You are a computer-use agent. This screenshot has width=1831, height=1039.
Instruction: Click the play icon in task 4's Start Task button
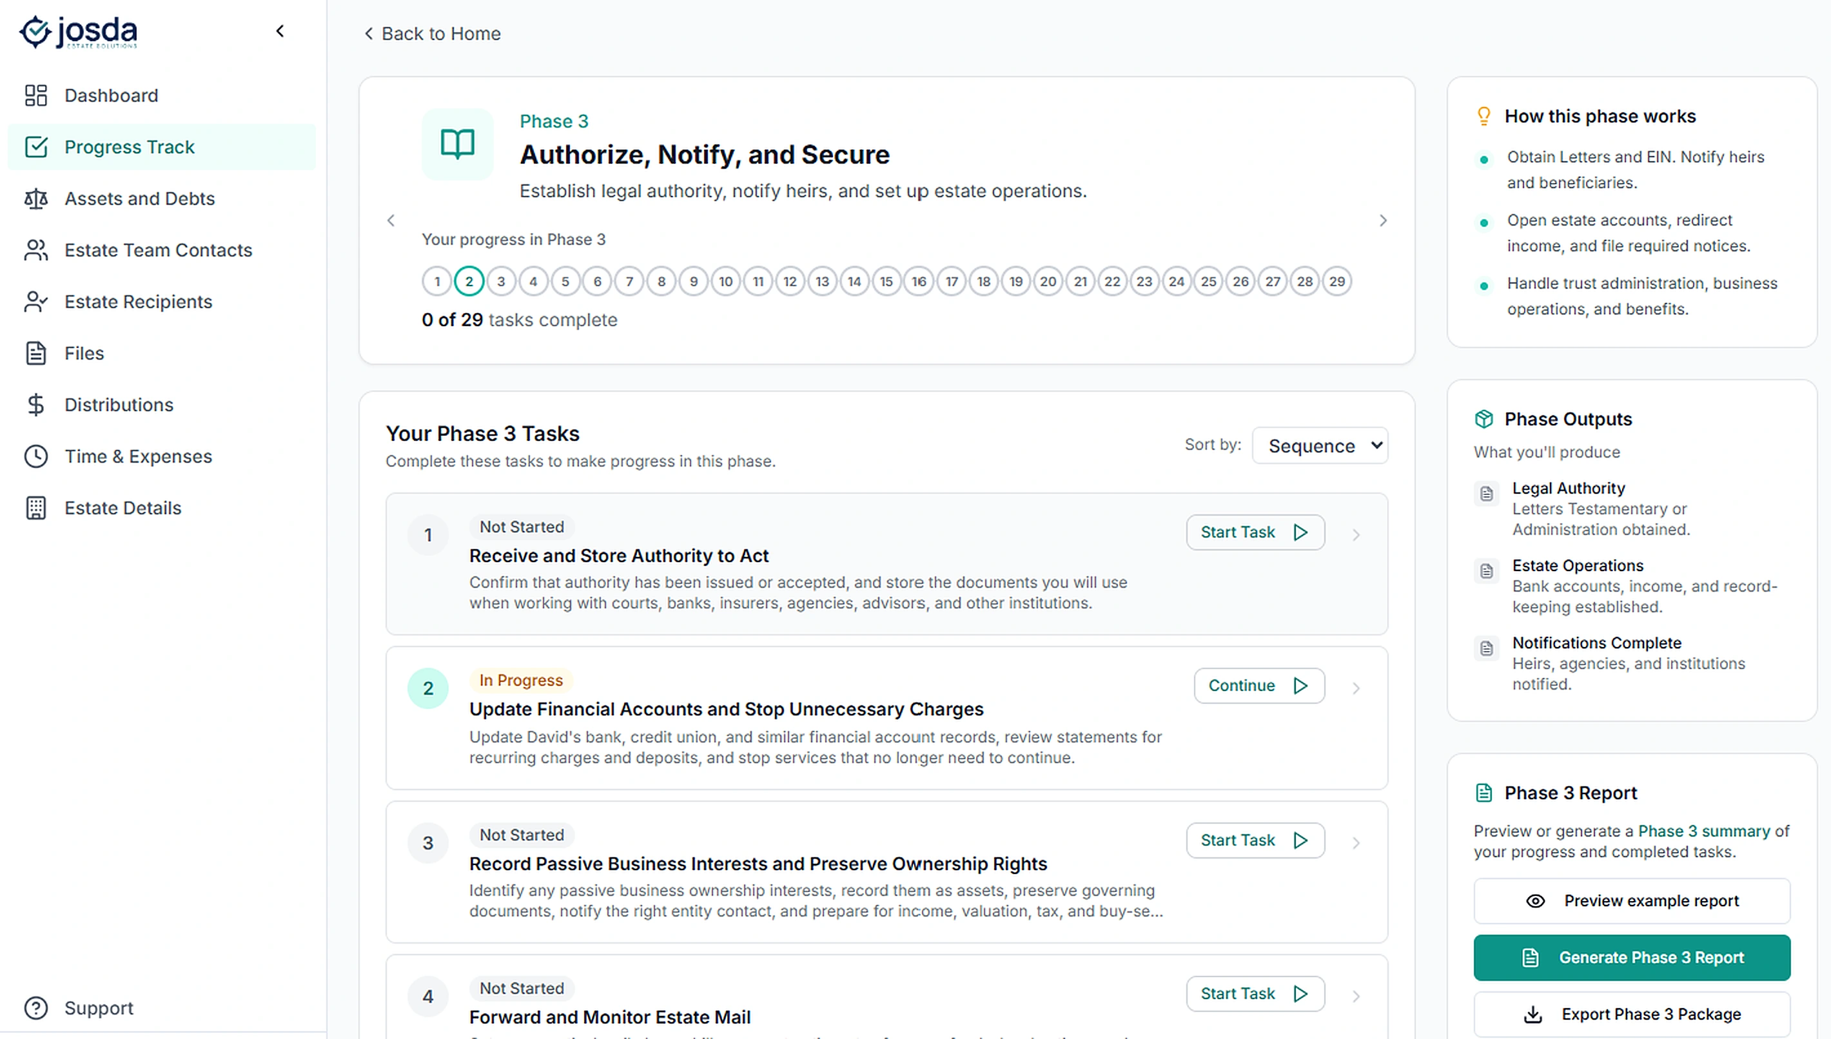point(1301,994)
